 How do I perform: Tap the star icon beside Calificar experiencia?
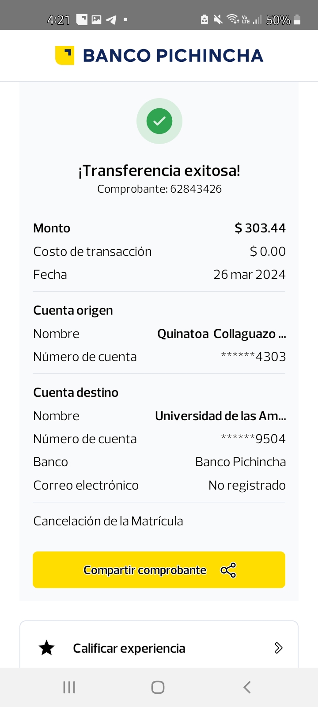click(46, 648)
